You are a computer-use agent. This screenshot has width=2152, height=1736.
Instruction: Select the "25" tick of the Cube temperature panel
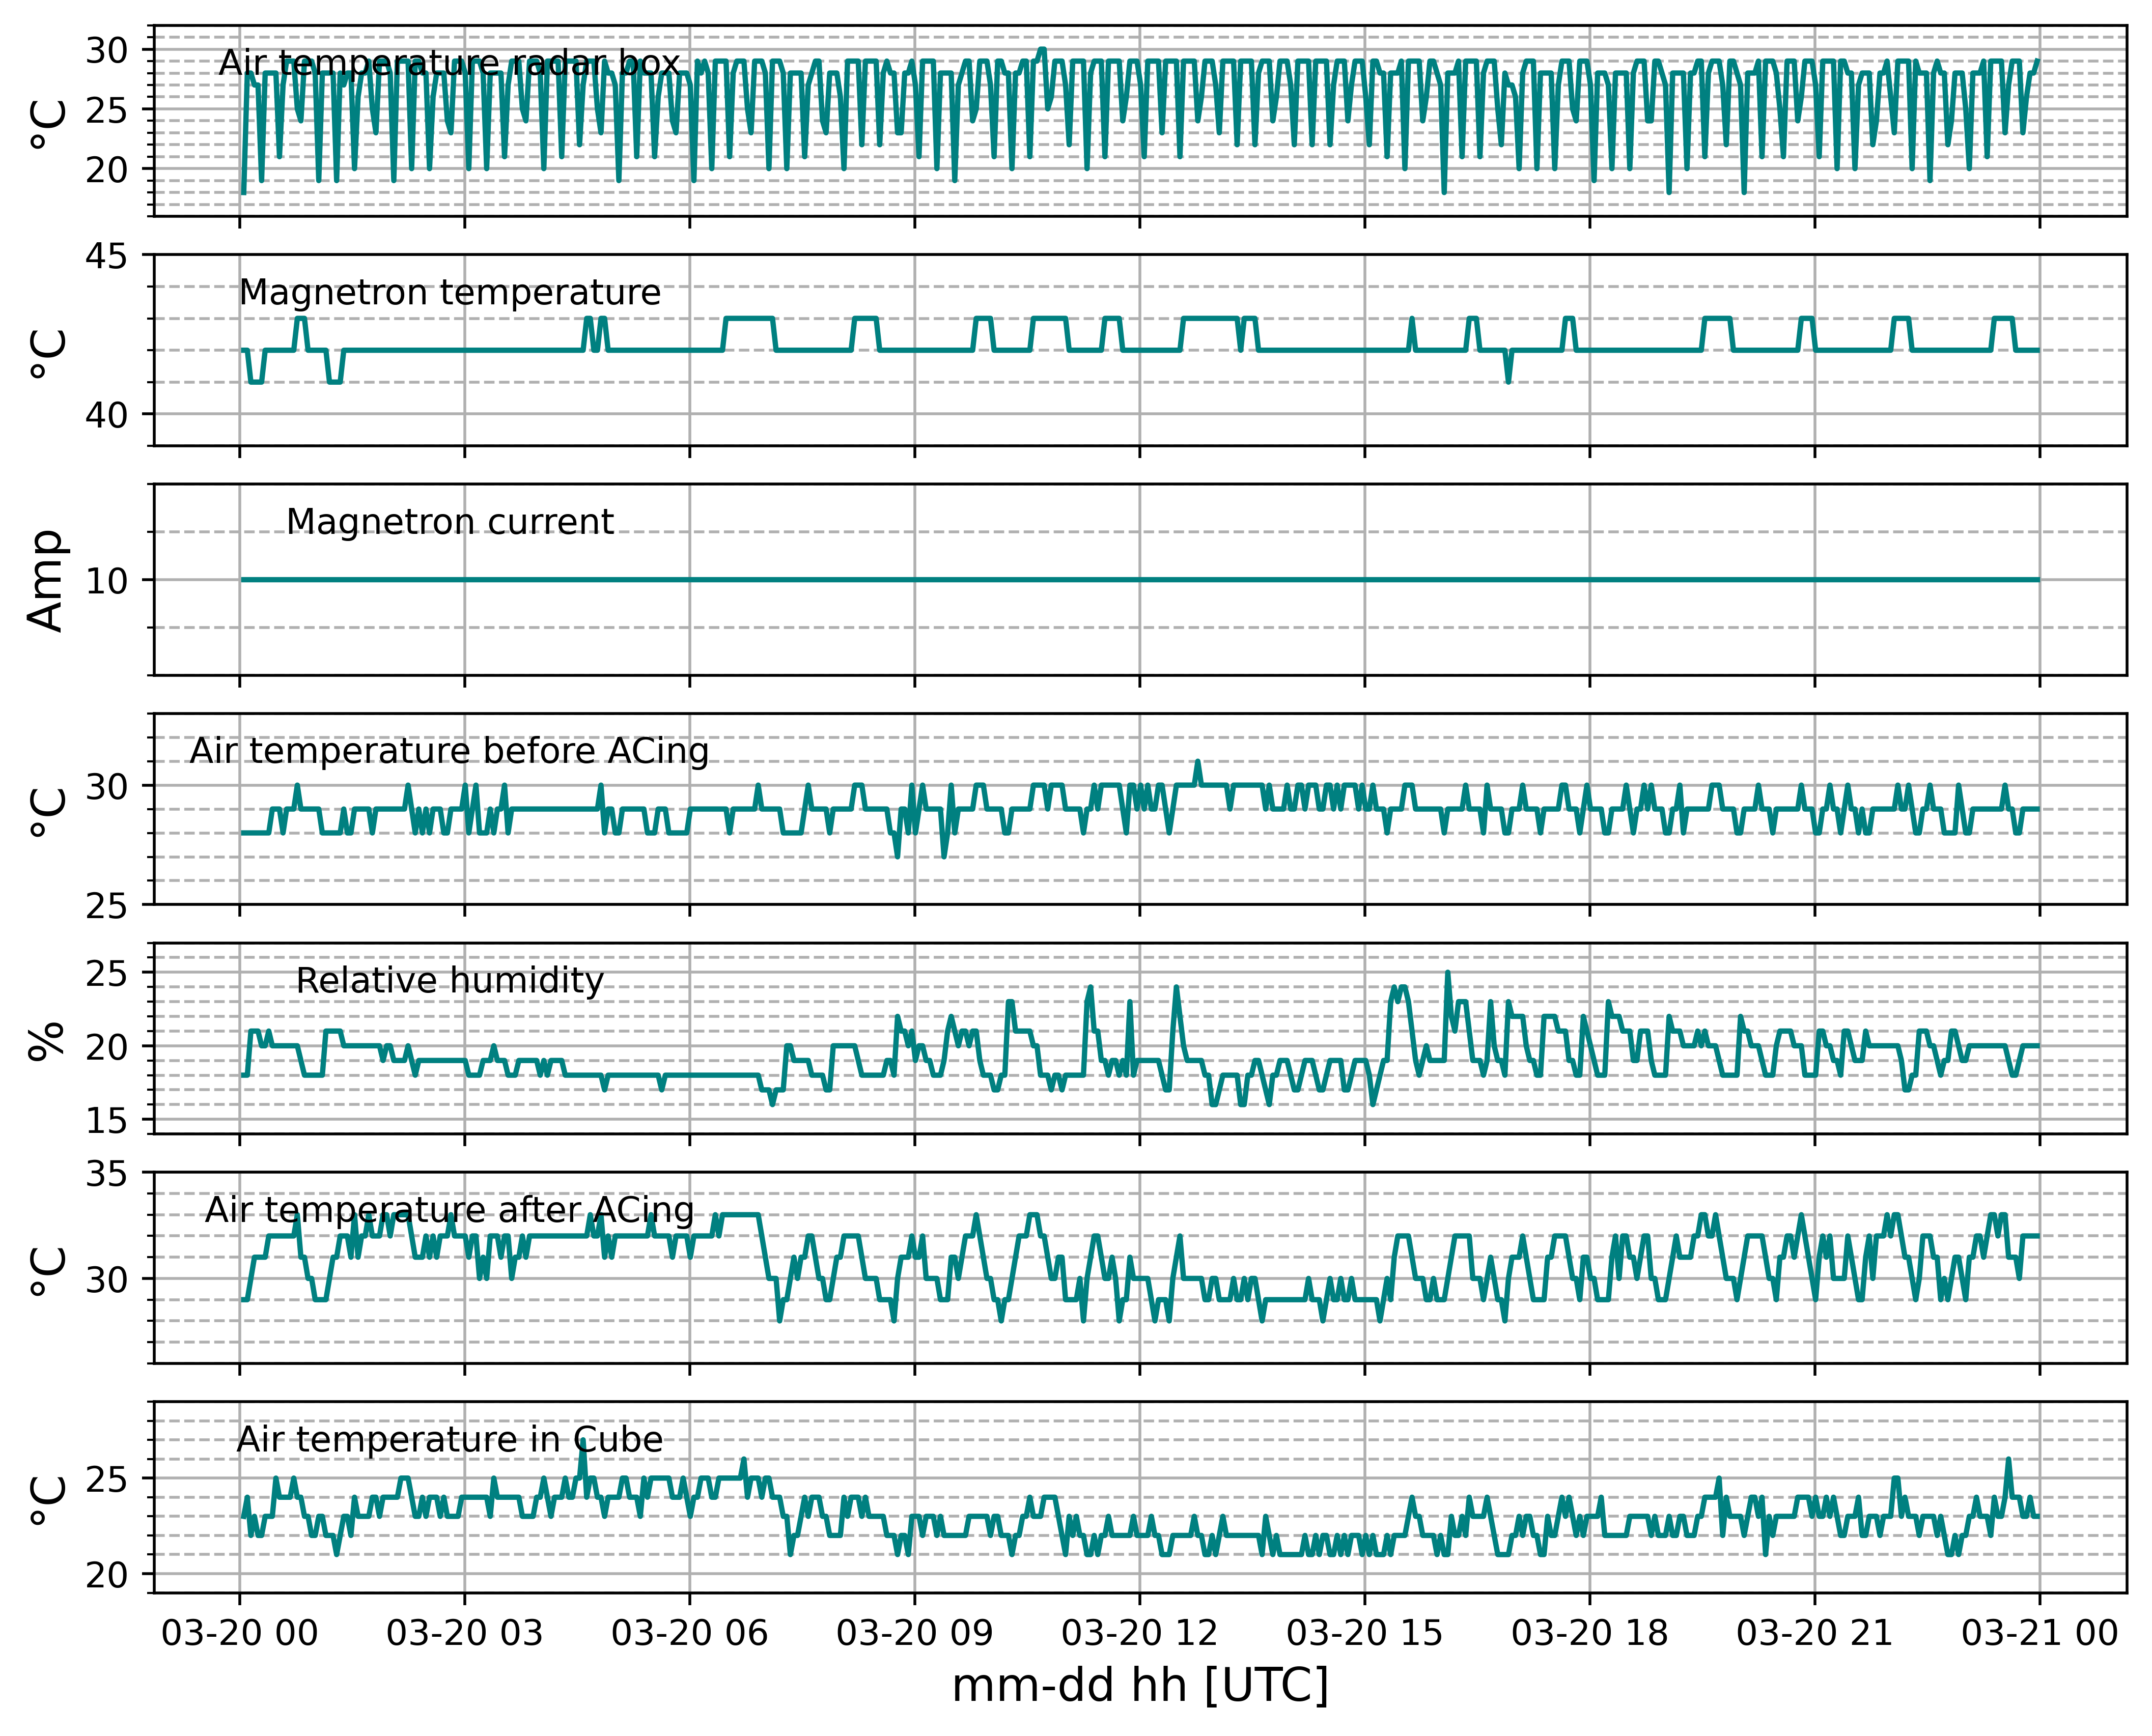coord(106,1479)
